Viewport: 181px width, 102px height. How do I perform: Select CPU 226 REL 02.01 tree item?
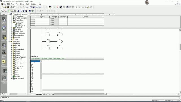pos(21,18)
